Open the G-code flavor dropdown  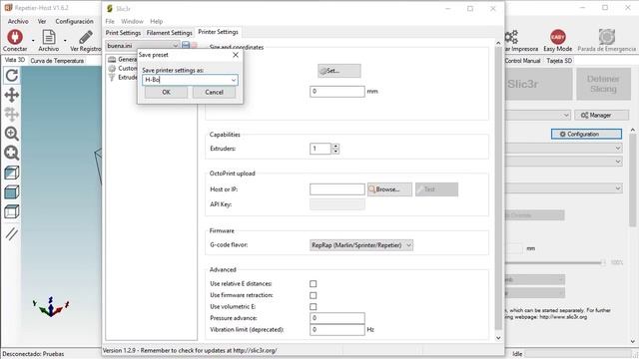tap(361, 245)
